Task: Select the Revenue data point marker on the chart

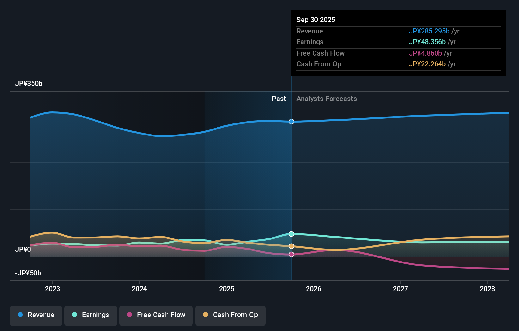Action: pyautogui.click(x=291, y=122)
